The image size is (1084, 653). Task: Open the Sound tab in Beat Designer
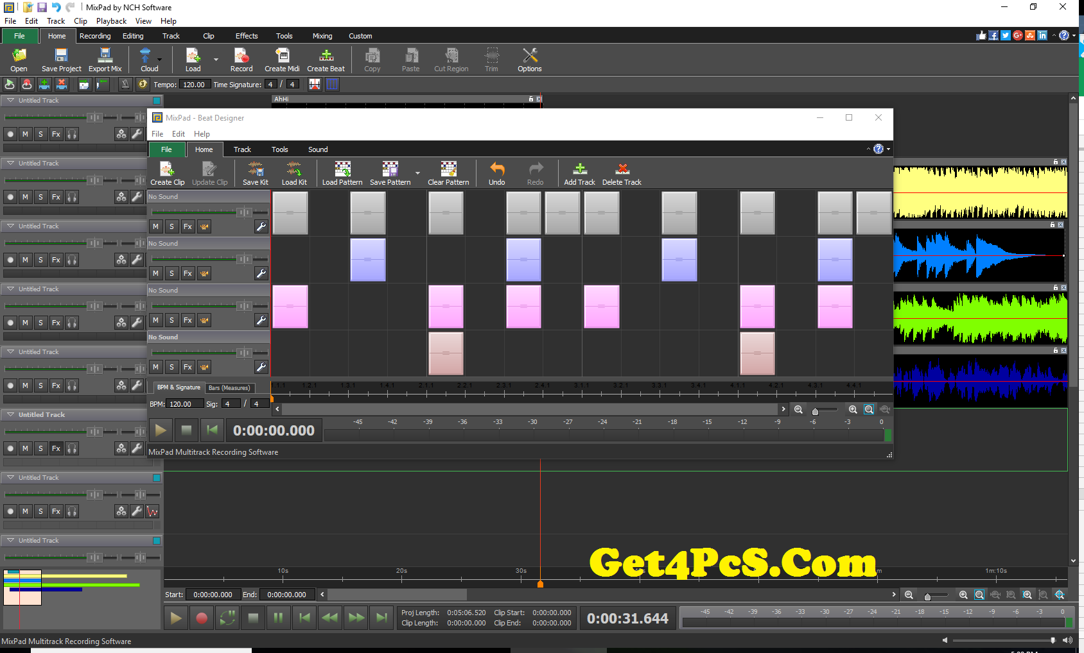318,149
